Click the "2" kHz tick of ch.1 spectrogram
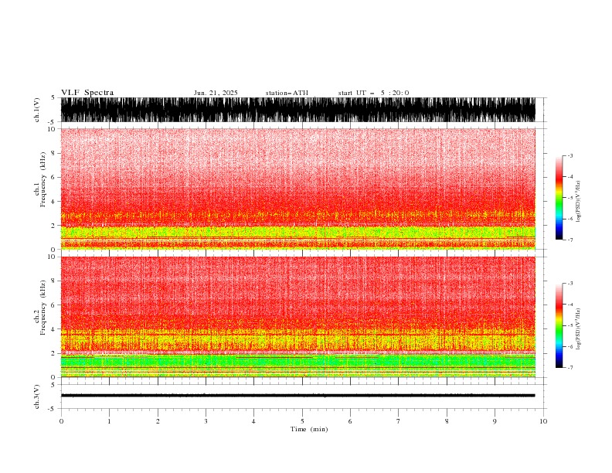 (54, 225)
